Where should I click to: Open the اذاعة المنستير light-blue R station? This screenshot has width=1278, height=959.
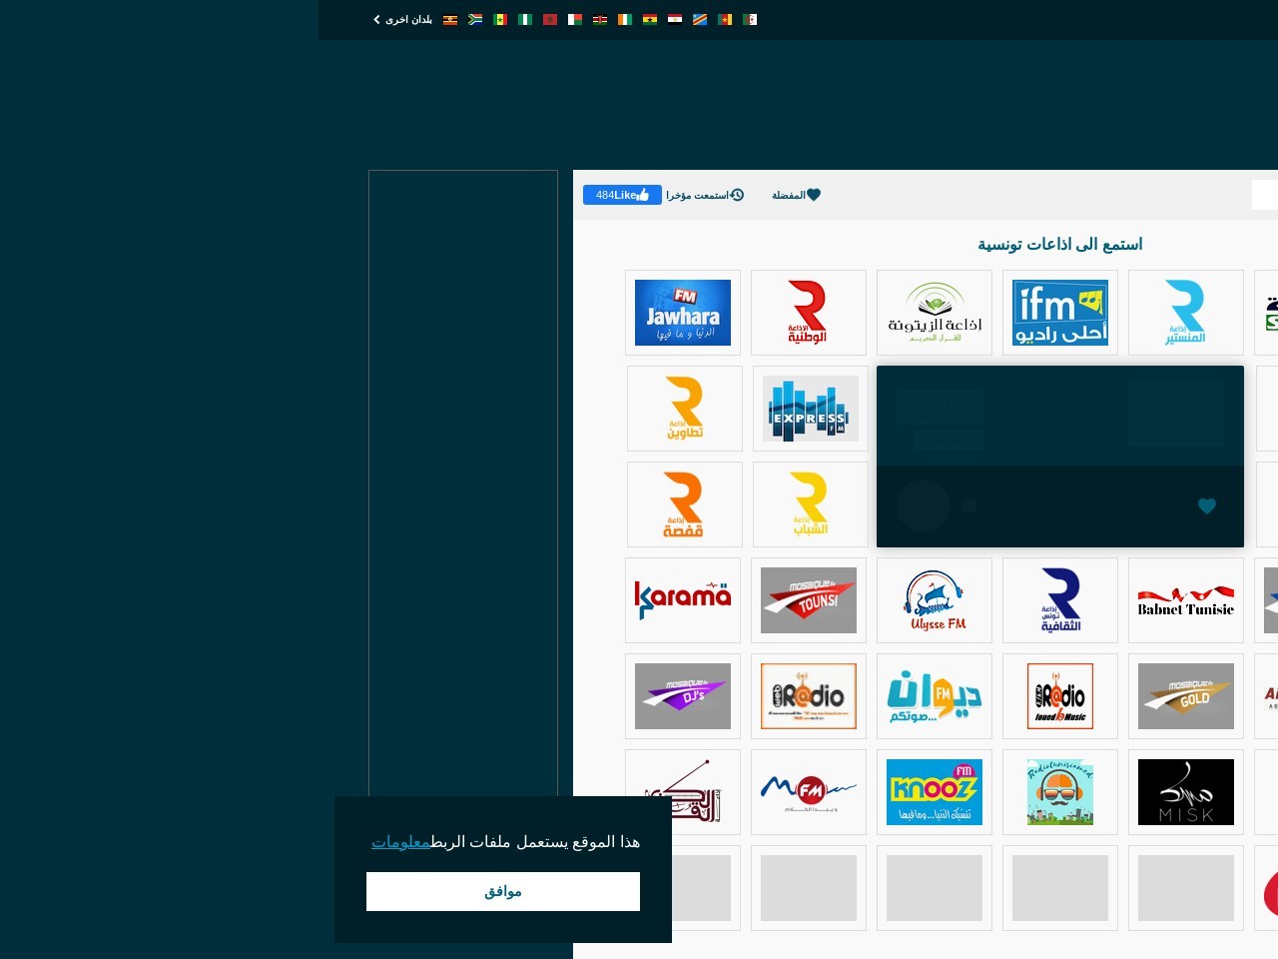[x=1186, y=313]
